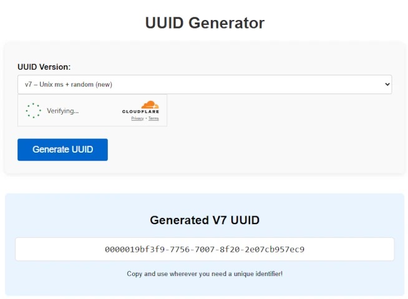Open the Cloudflare Privacy link
The height and width of the screenshot is (299, 408).
click(137, 118)
